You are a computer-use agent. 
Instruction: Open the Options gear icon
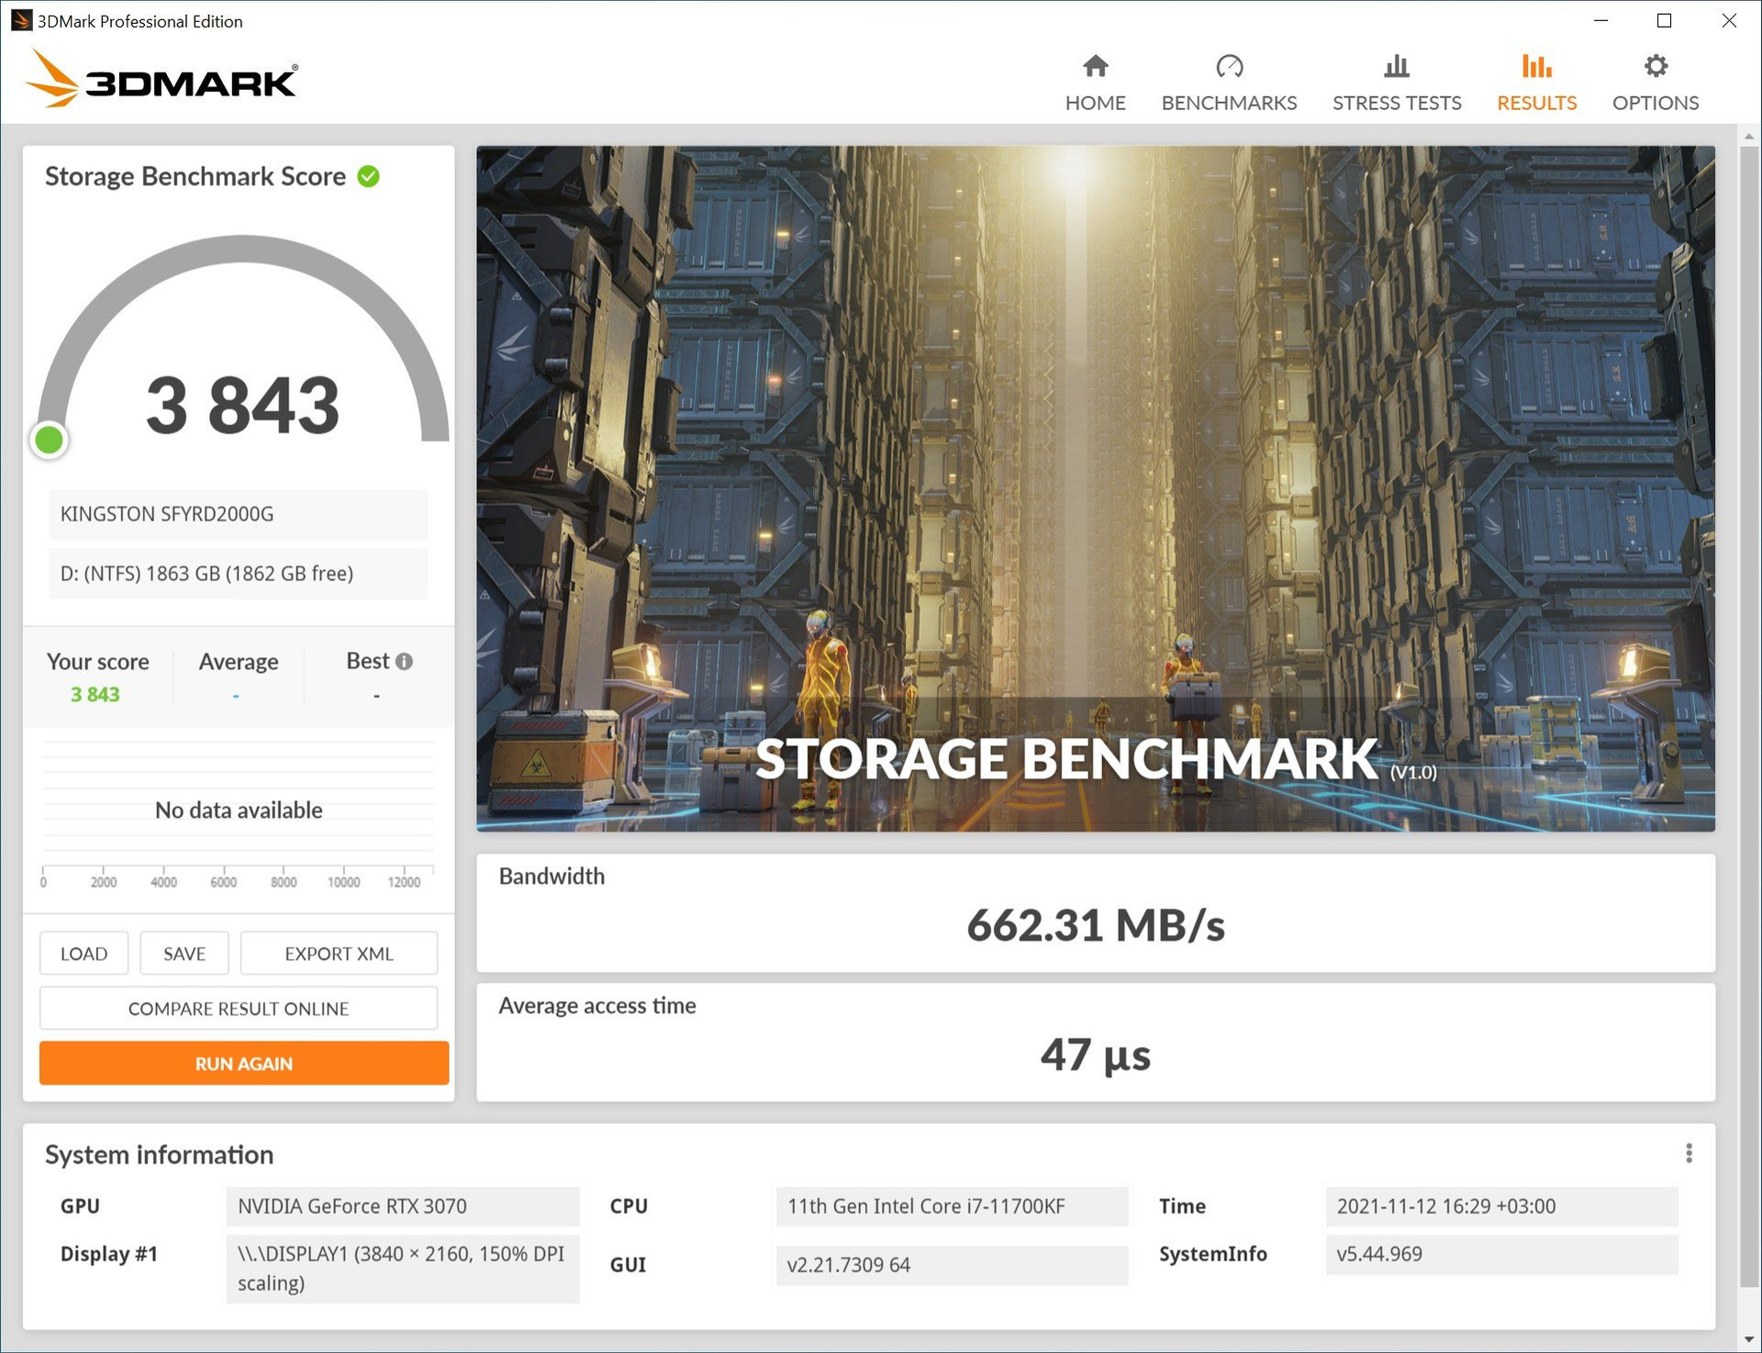pyautogui.click(x=1655, y=66)
